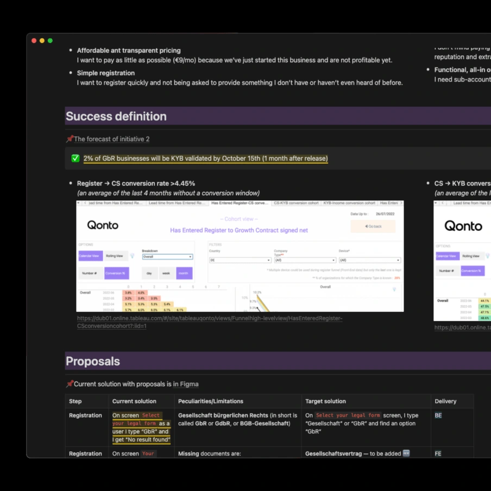491x491 pixels.
Task: Click 'Peculiarities/Limitations' column header
Action: click(210, 401)
